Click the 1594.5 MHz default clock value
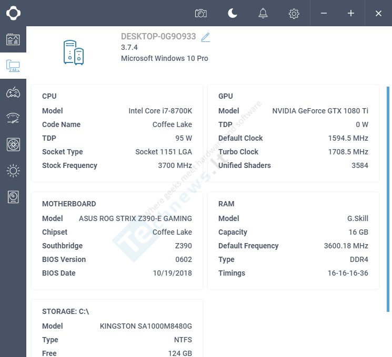Screen dimensions: 392x357 coord(348,138)
